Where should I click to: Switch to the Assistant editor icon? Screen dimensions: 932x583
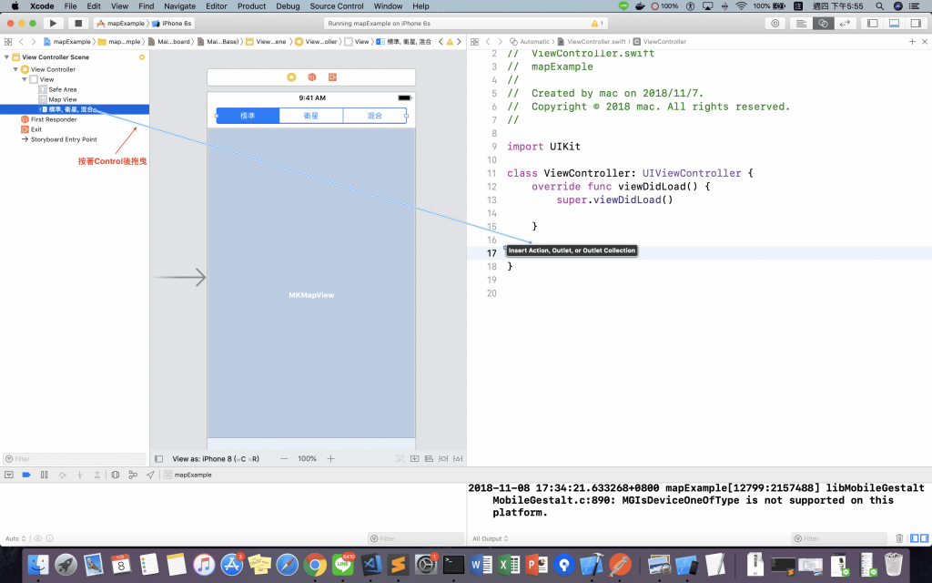coord(823,23)
